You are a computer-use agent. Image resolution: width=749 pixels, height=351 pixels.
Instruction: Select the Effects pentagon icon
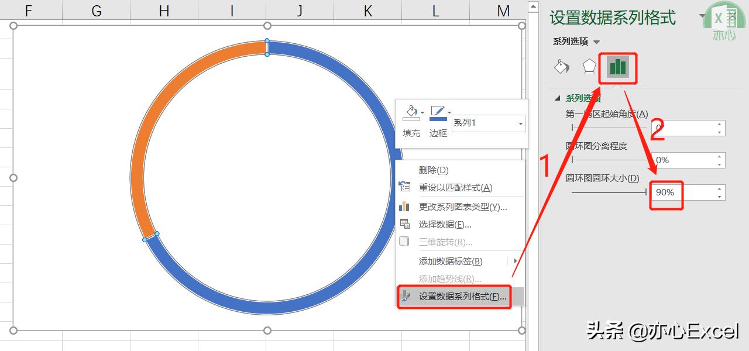tap(590, 66)
